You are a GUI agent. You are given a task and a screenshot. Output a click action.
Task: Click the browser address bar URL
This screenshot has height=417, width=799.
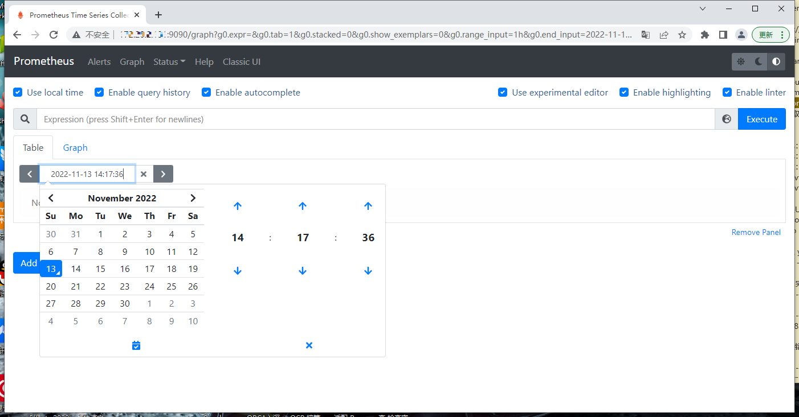coord(375,35)
